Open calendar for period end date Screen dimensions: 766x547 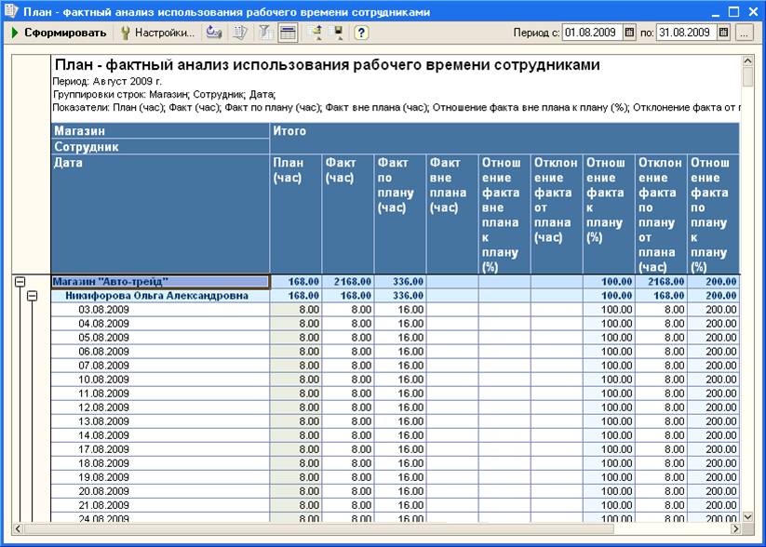(x=724, y=33)
